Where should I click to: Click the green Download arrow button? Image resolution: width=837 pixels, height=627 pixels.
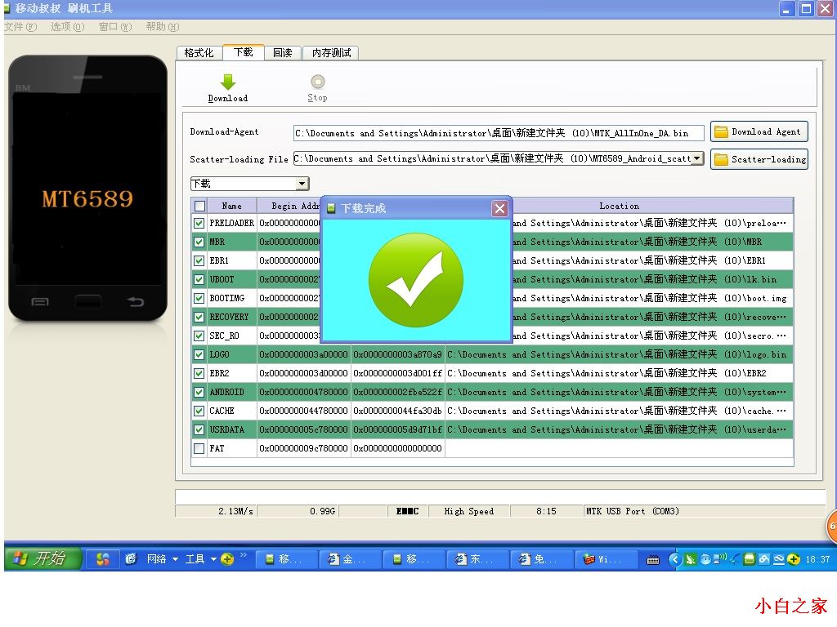pos(228,88)
